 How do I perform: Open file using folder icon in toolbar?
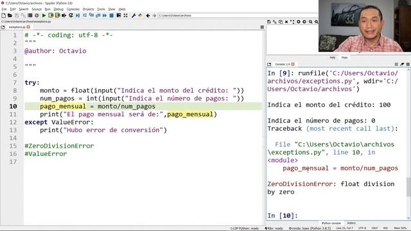10,15
